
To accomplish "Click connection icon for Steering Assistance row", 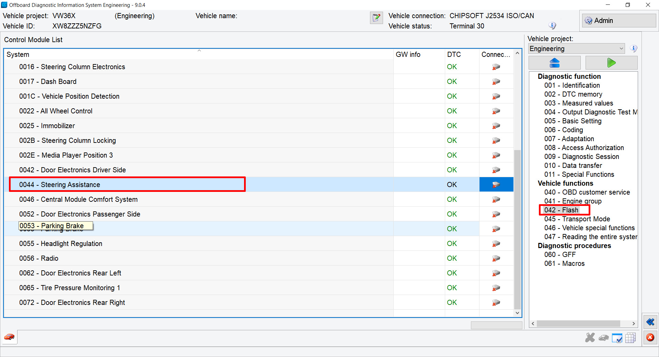I will 496,185.
